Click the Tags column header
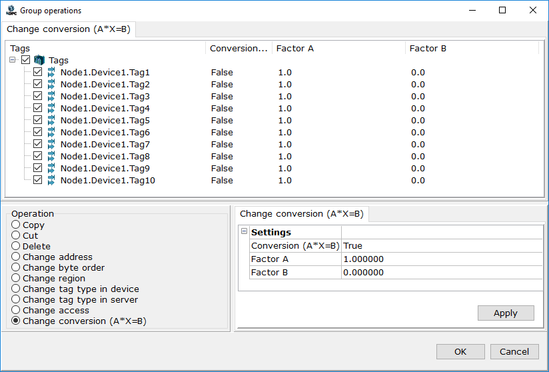Image resolution: width=549 pixels, height=372 pixels. tap(106, 49)
